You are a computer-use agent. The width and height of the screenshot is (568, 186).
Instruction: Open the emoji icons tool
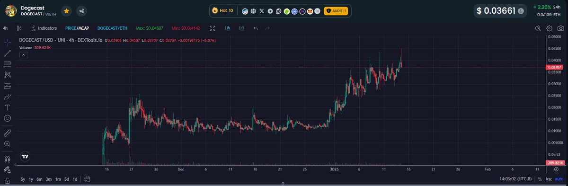point(8,118)
